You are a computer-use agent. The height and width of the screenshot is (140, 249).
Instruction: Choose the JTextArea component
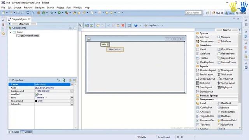pyautogui.click(x=224, y=116)
